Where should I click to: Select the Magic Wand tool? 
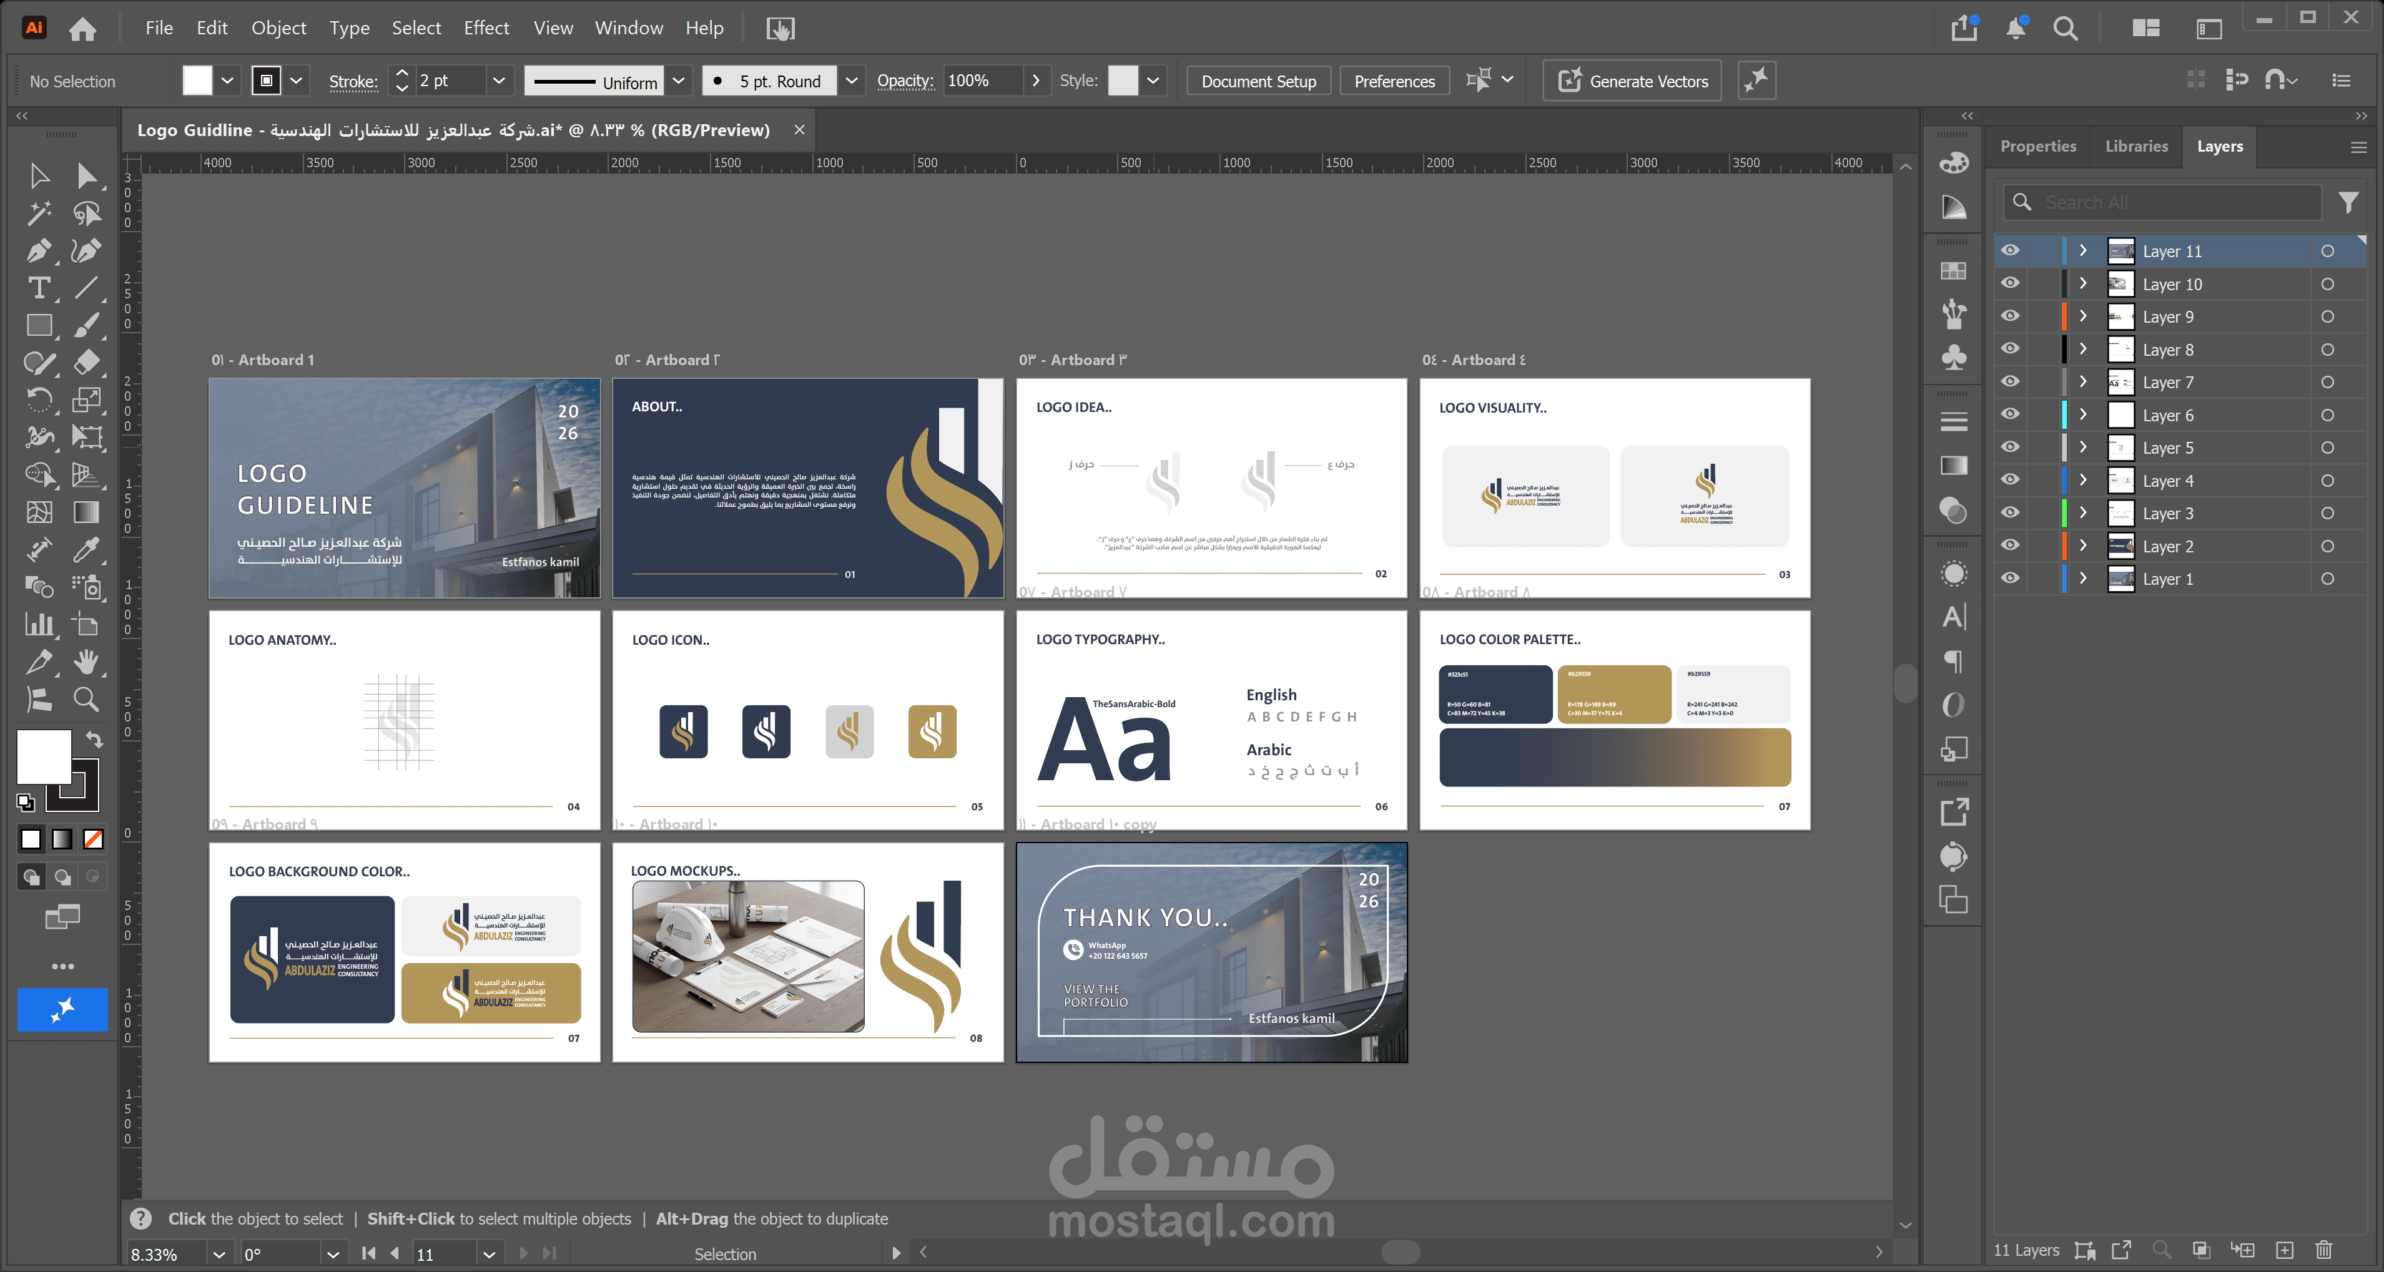pos(39,213)
